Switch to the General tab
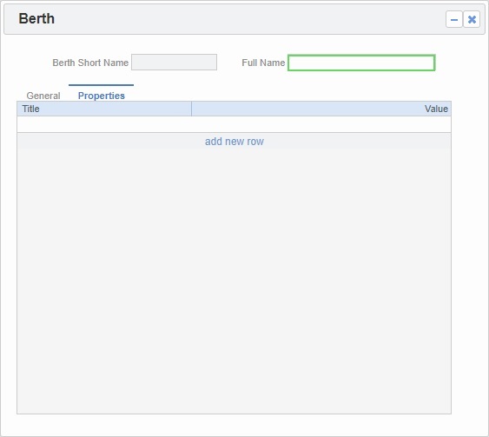This screenshot has width=489, height=437. [43, 96]
